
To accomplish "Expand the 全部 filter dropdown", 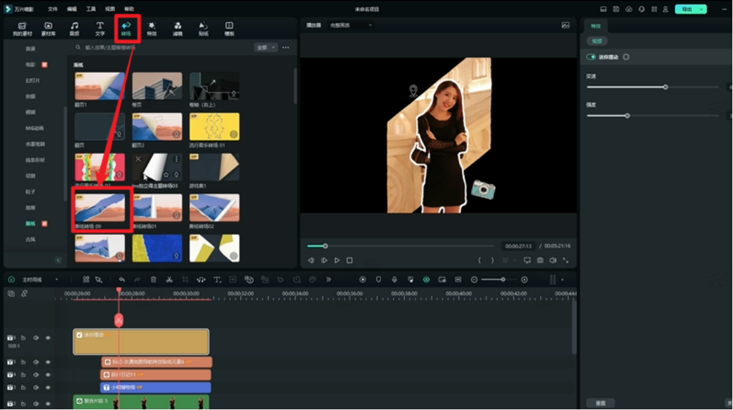I will [x=265, y=48].
